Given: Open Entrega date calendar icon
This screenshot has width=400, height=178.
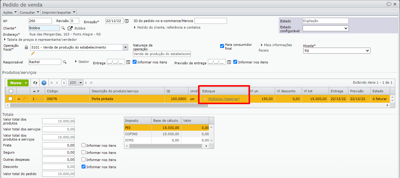Looking at the screenshot, I should click(128, 62).
